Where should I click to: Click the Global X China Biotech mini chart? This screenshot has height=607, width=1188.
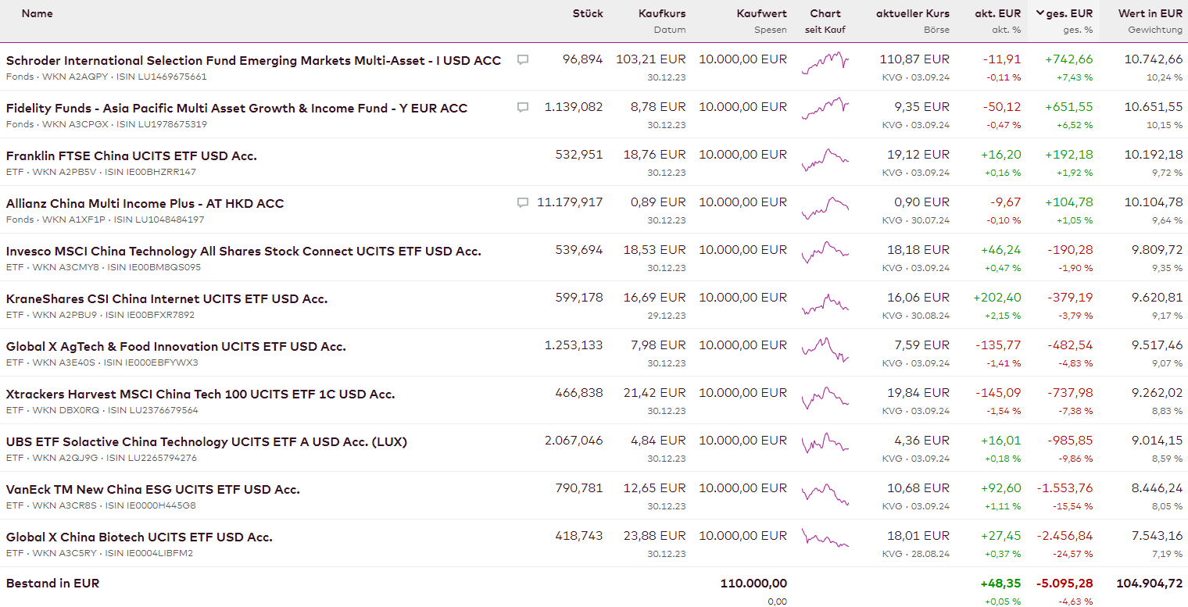825,541
